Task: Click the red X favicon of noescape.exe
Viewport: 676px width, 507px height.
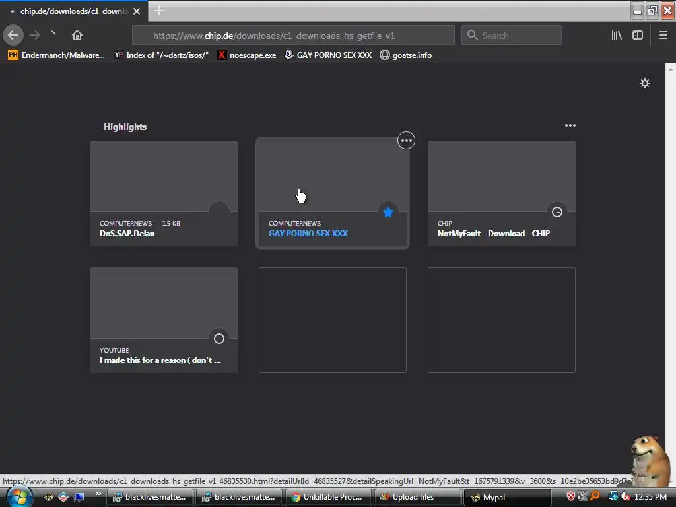Action: [x=222, y=55]
